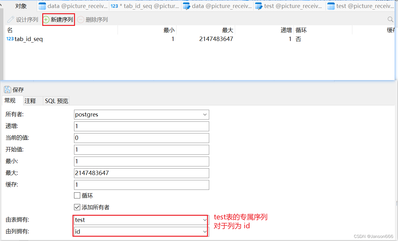Click the 新建序列 button

coord(58,20)
